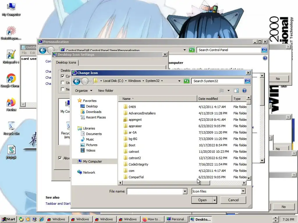Select the catroot2 folder
This screenshot has height=223, width=298.
pyautogui.click(x=134, y=158)
